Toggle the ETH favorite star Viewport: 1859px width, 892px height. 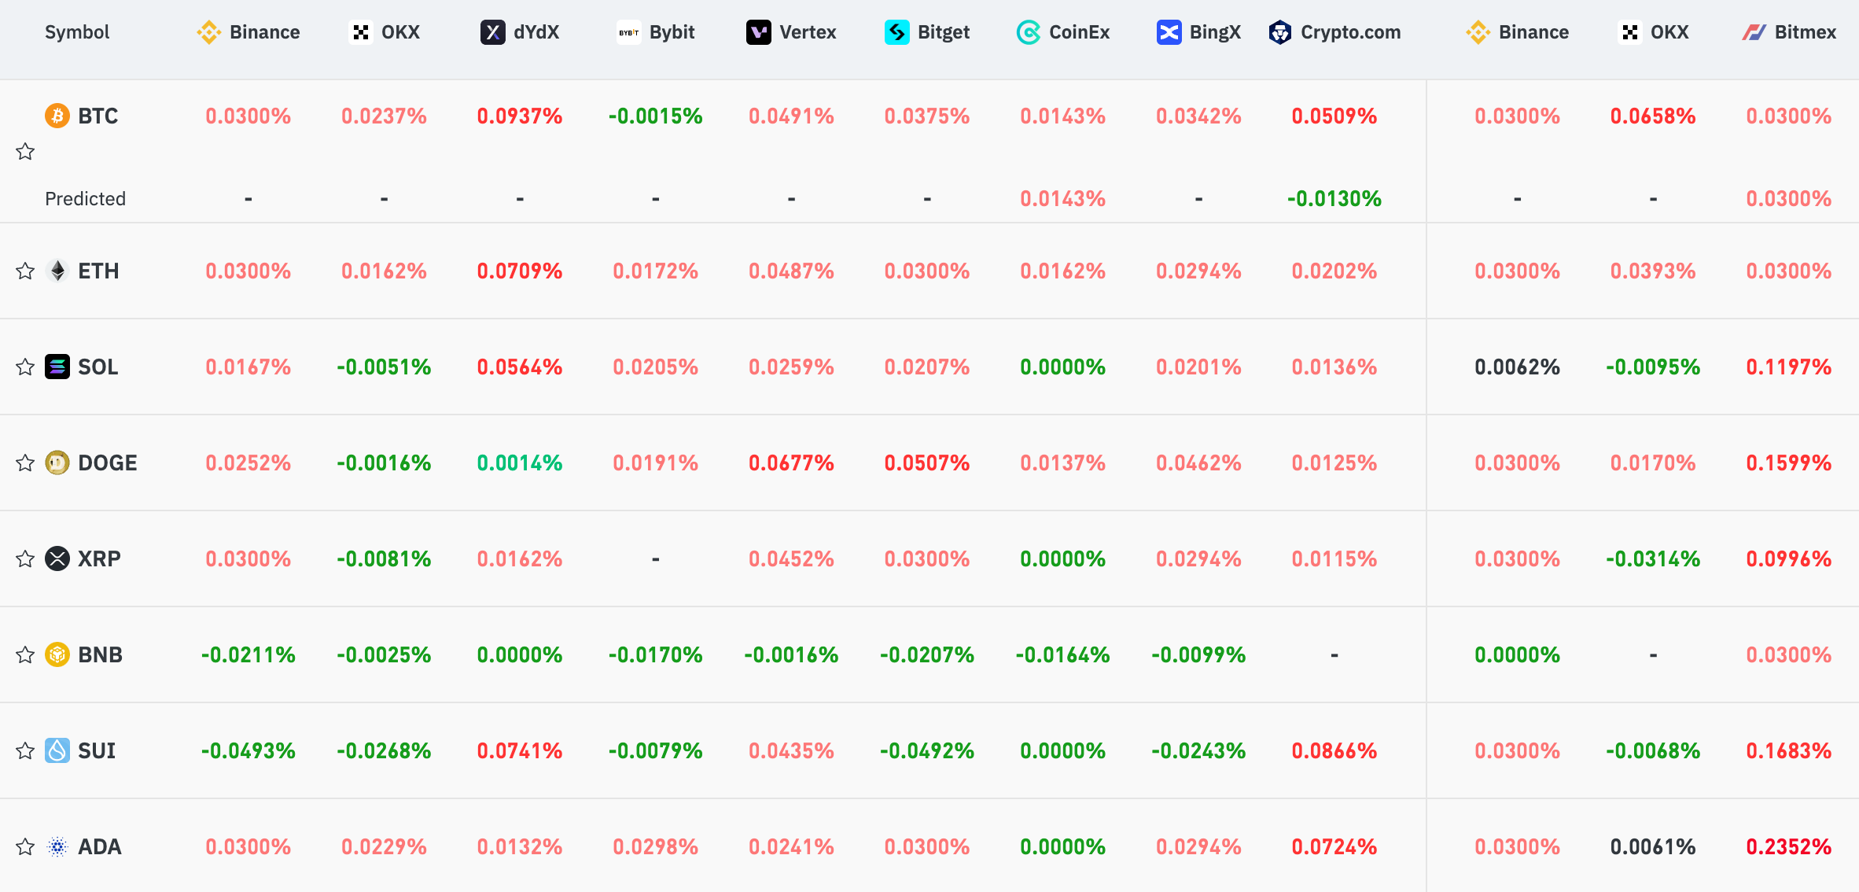(x=25, y=271)
